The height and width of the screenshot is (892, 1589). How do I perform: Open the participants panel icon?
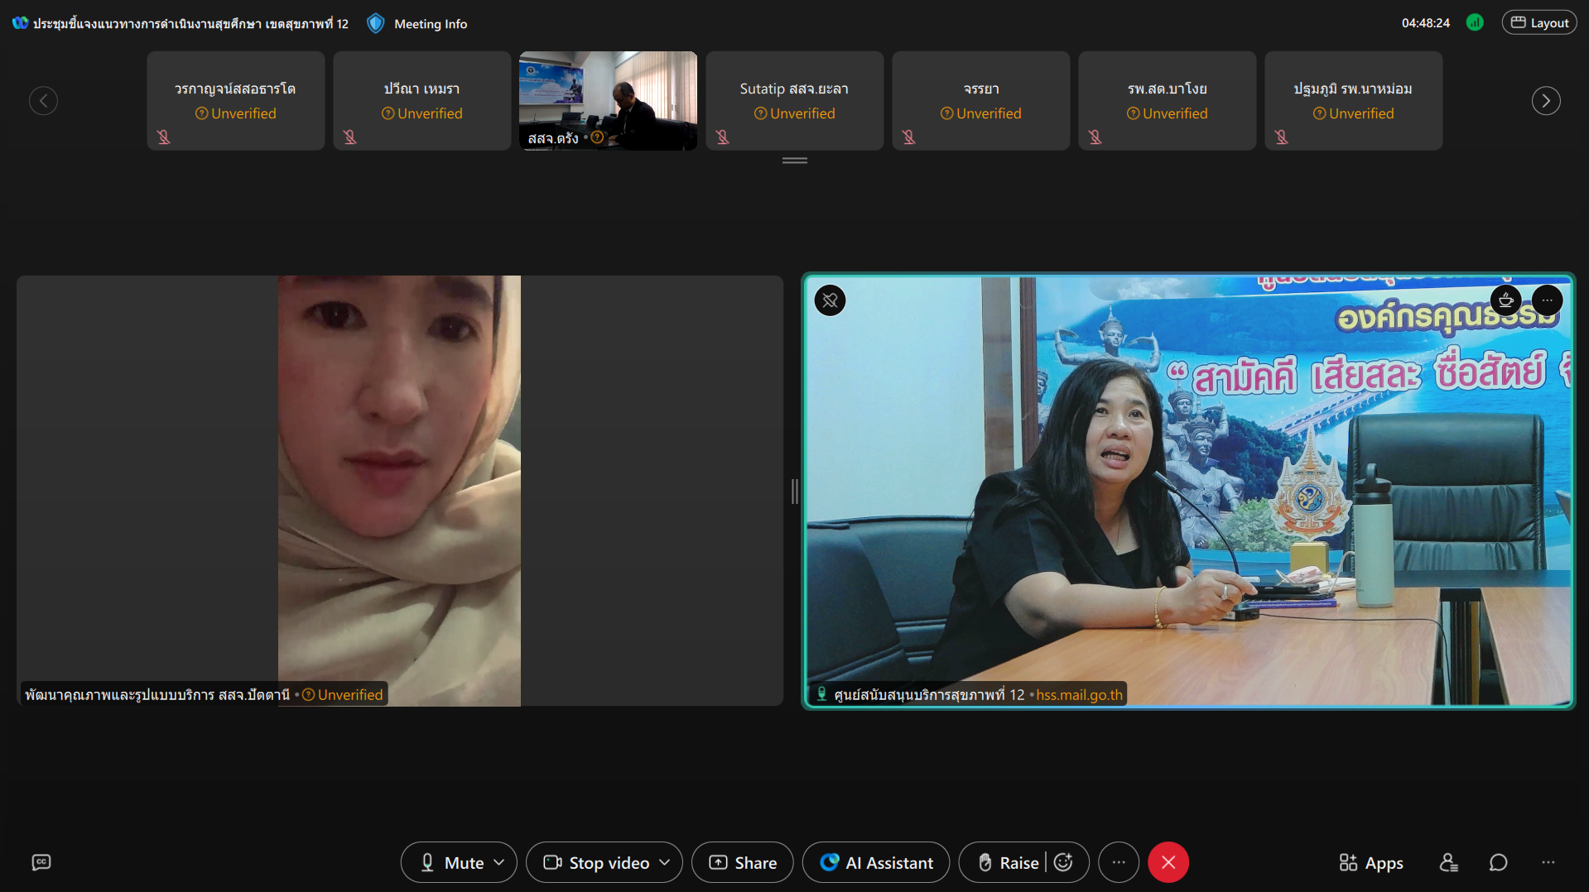[x=1448, y=862]
